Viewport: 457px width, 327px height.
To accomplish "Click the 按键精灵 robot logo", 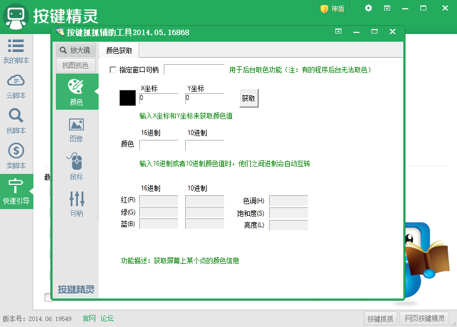I will click(x=16, y=16).
